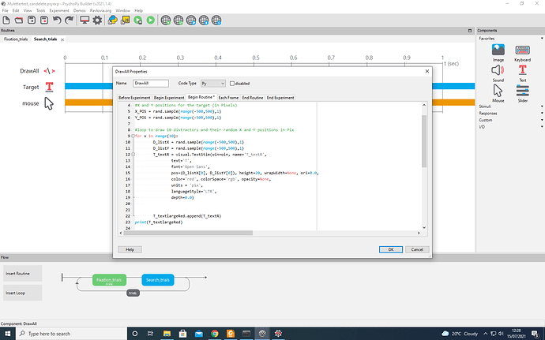Open the Pavlovia.org menu
Viewport: 545px width, 340px height.
point(100,11)
